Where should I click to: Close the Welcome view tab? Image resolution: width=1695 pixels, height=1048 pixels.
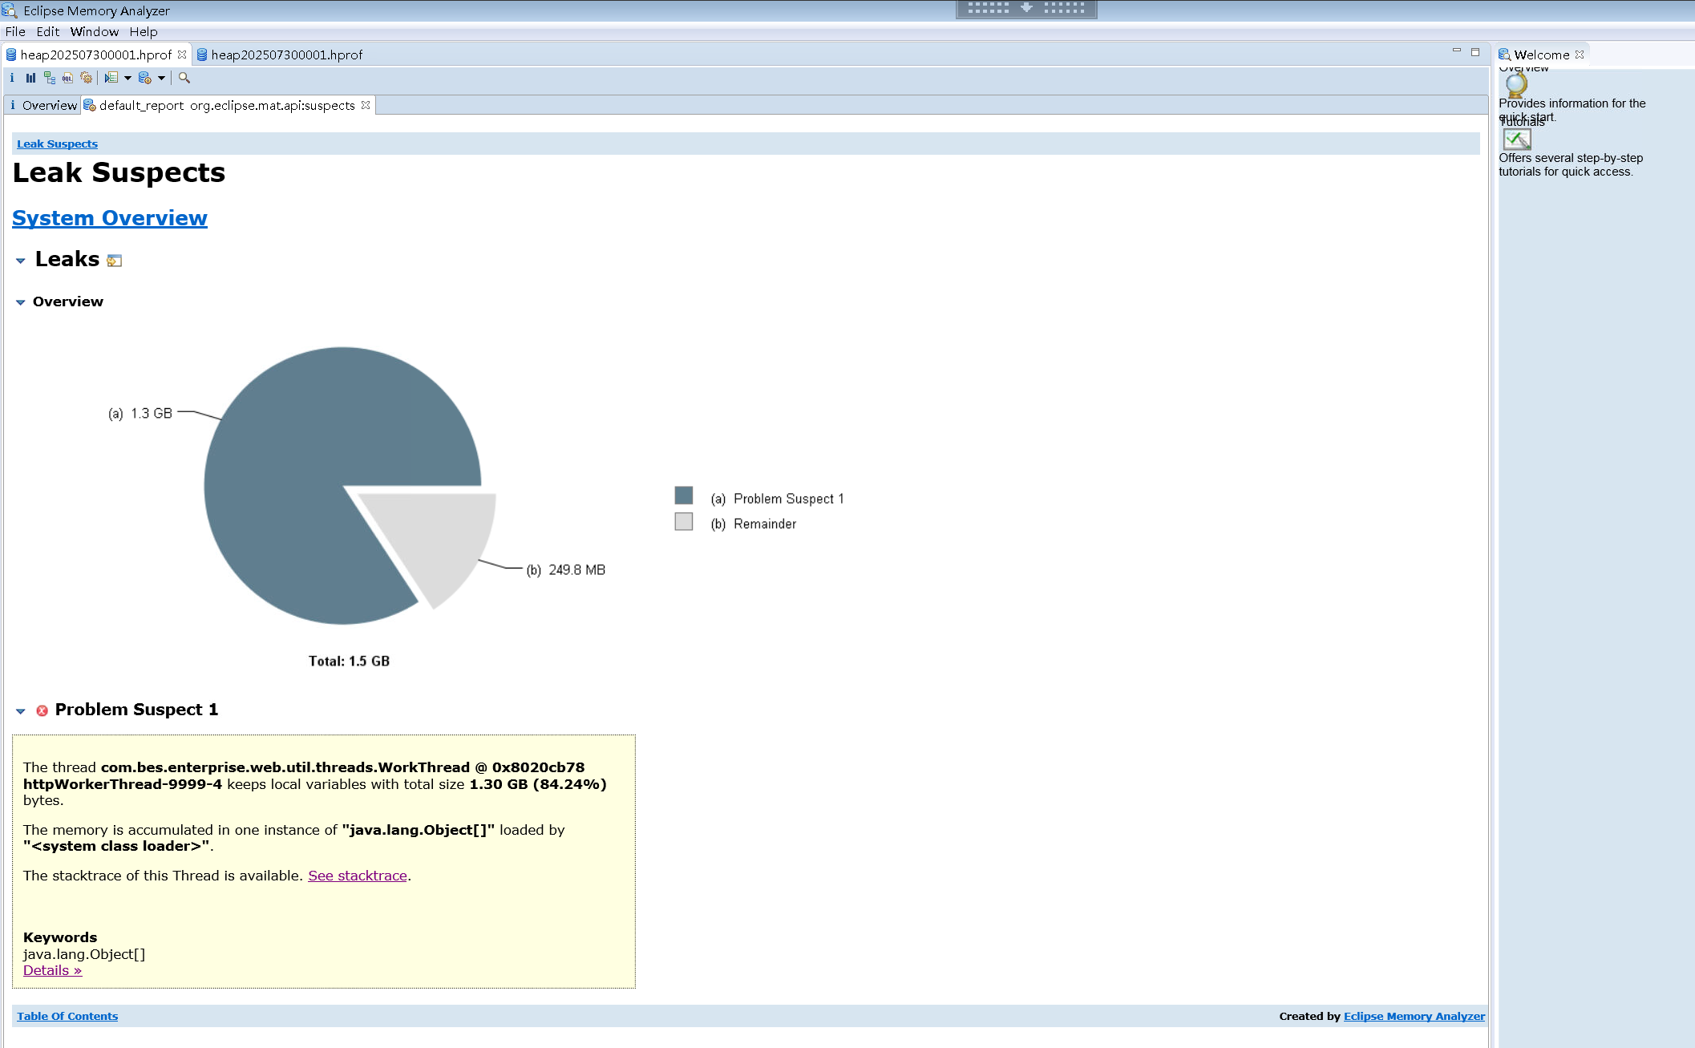(x=1580, y=55)
